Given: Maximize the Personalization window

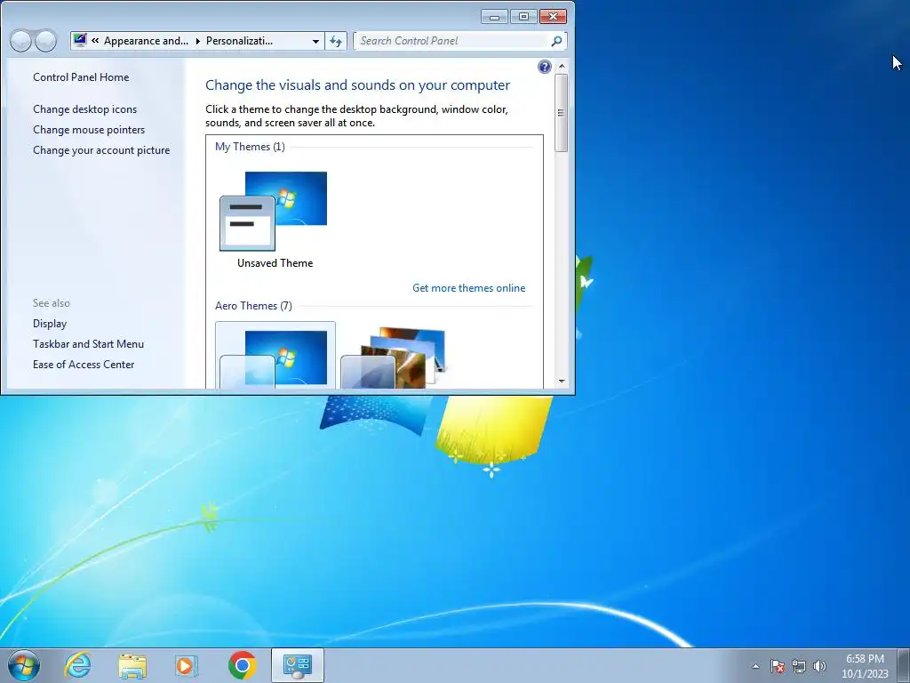Looking at the screenshot, I should pos(523,17).
